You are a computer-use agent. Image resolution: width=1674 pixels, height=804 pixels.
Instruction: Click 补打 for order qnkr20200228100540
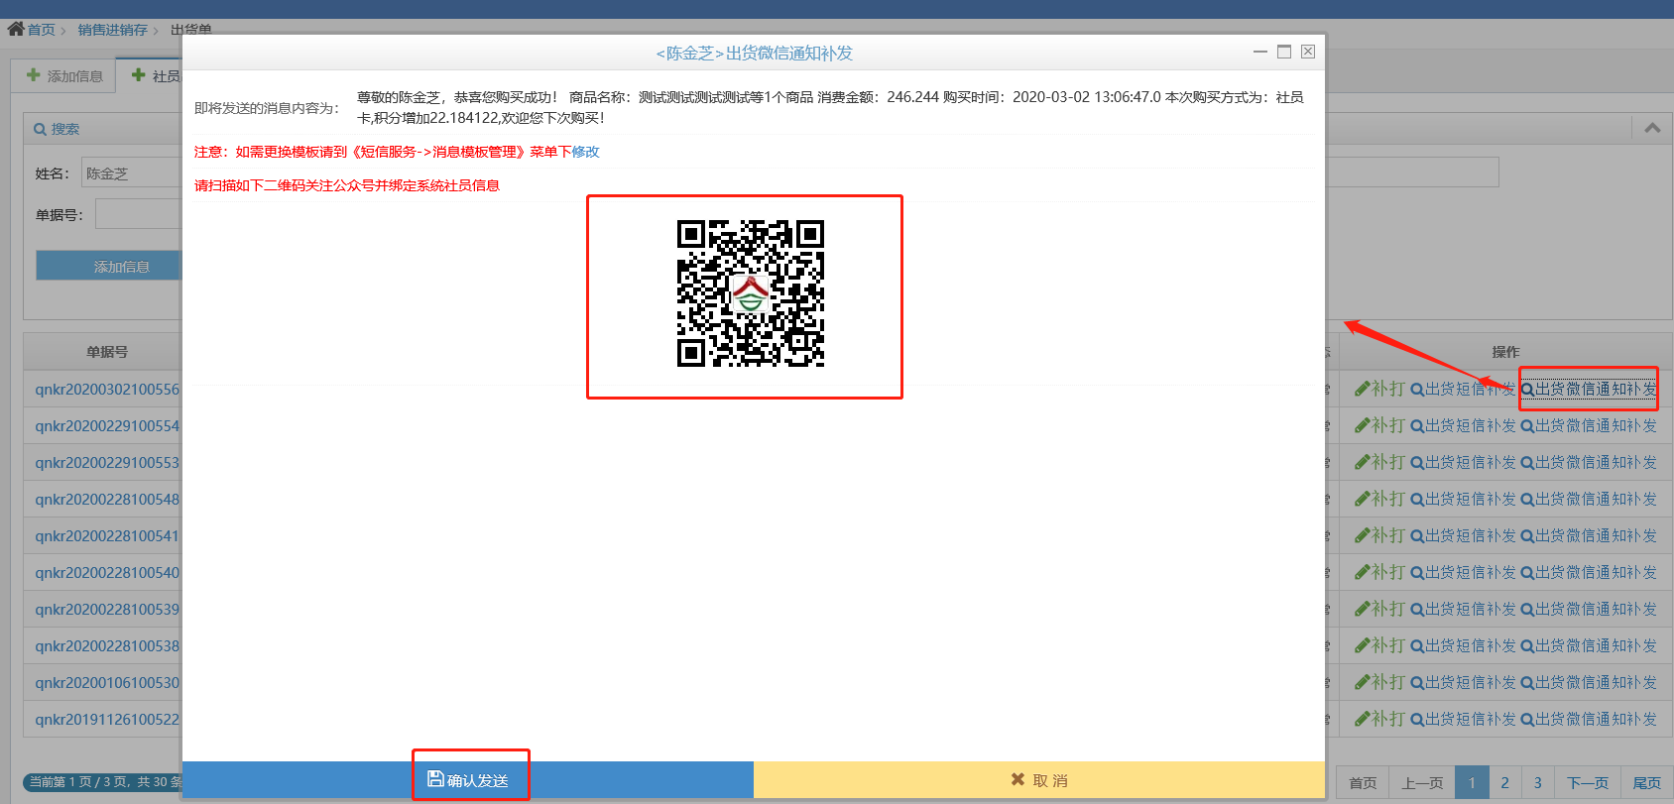coord(1379,573)
